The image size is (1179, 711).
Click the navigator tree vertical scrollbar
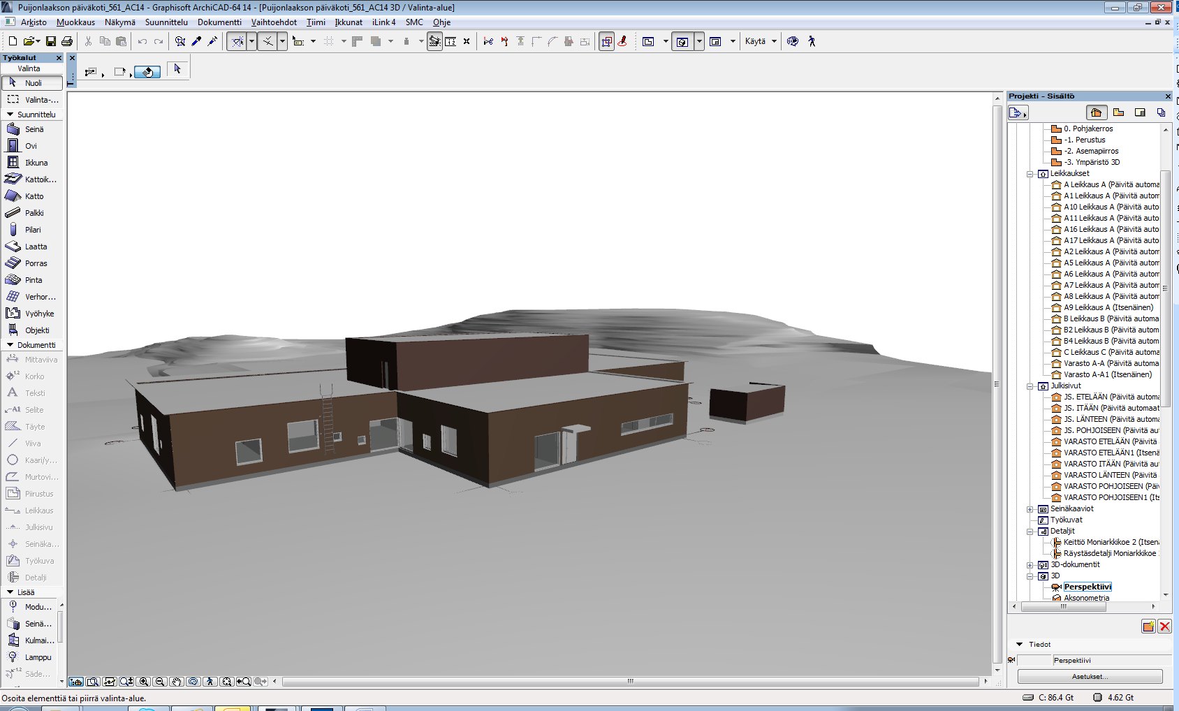tap(1165, 288)
